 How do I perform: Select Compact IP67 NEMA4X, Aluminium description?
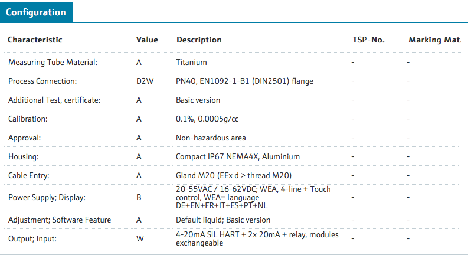point(238,157)
